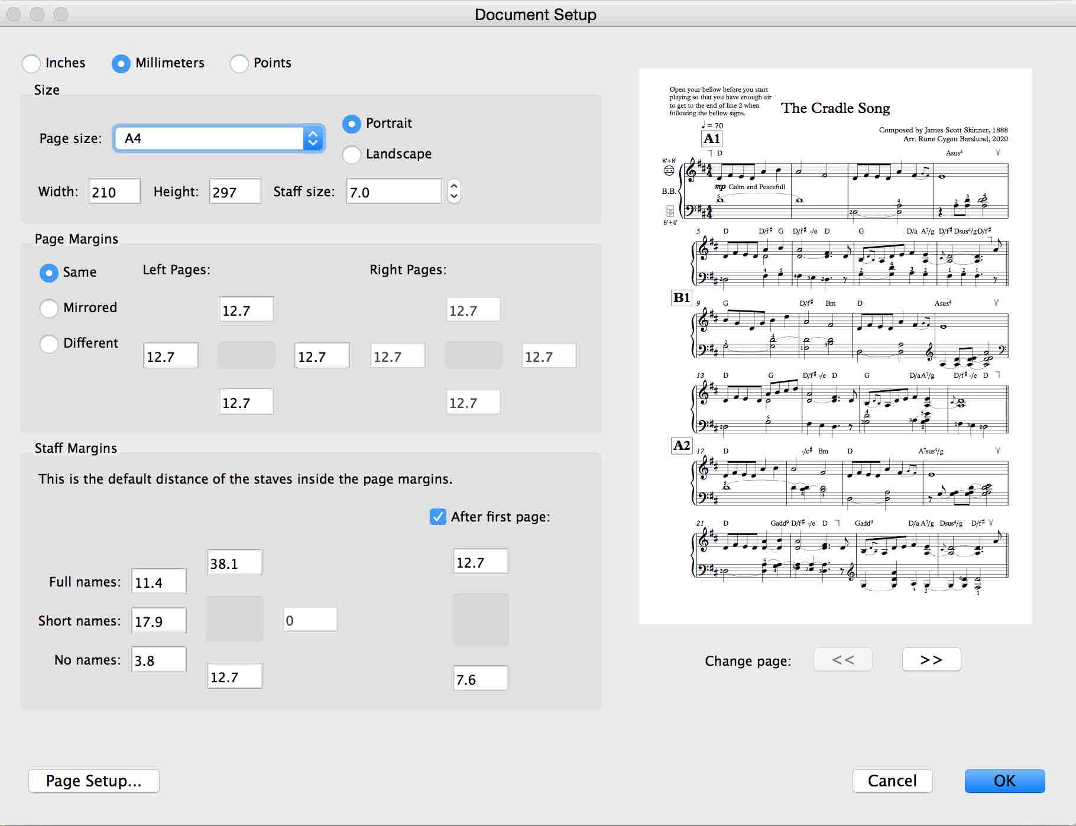1076x826 pixels.
Task: Click first-page staff bottom margin field 12.7
Action: coord(235,676)
